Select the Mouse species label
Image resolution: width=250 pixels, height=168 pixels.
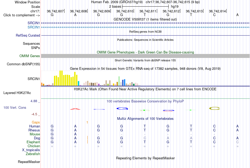[35, 134]
